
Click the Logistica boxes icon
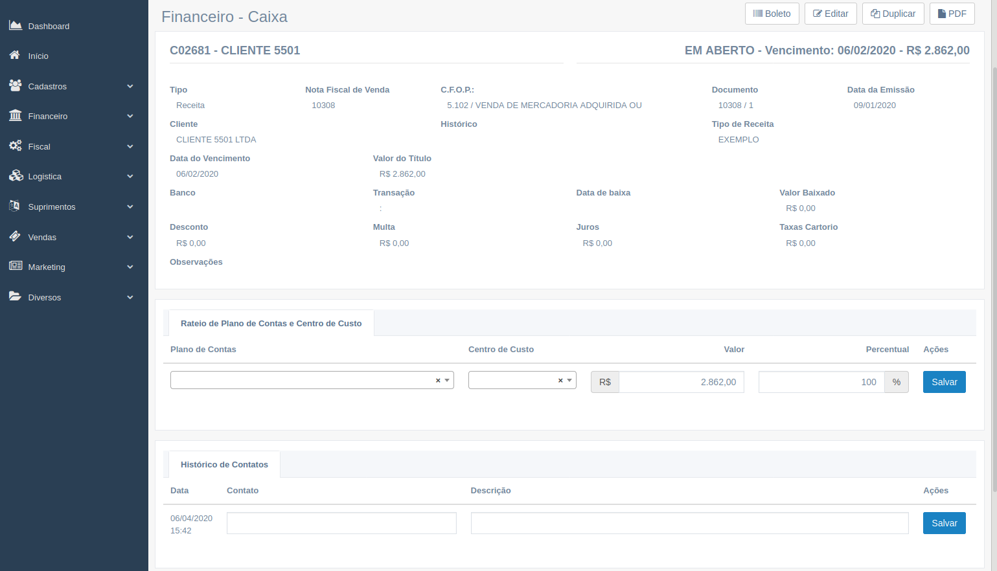click(x=15, y=176)
